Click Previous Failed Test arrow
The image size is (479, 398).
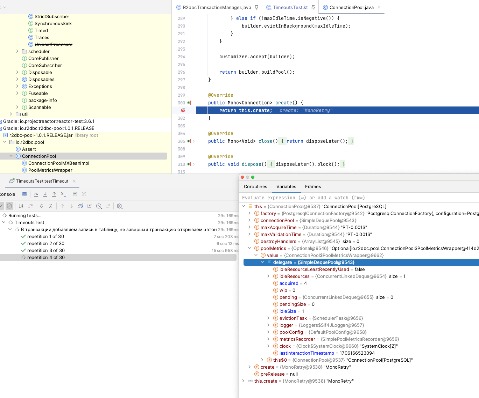(x=62, y=206)
